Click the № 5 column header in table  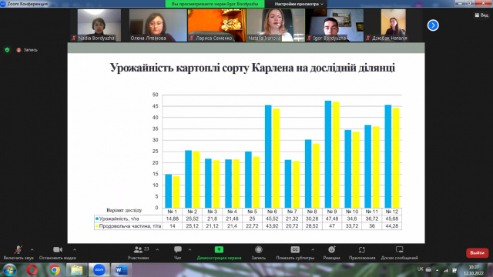click(252, 212)
